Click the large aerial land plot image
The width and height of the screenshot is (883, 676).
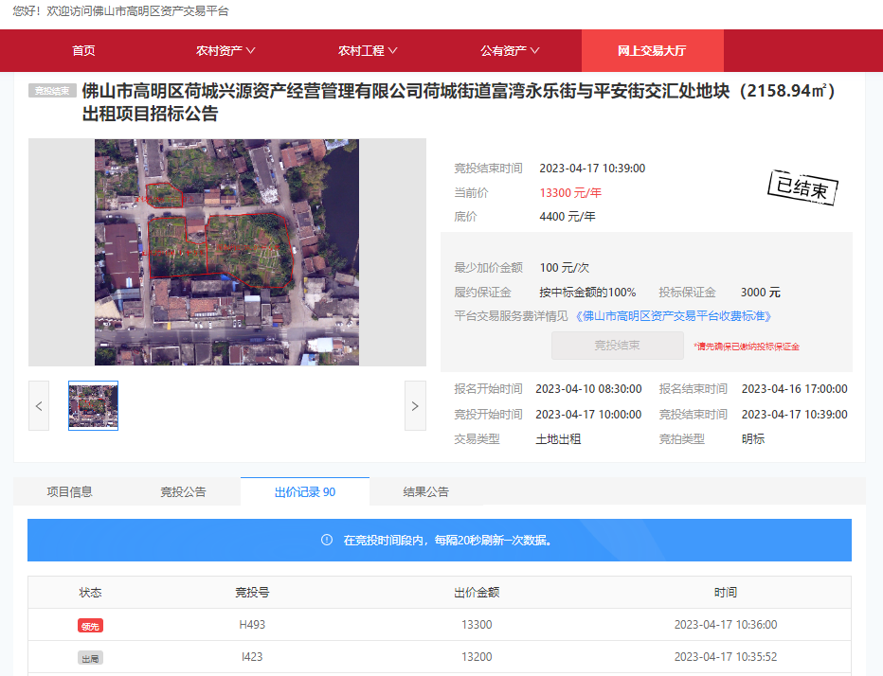(x=226, y=252)
